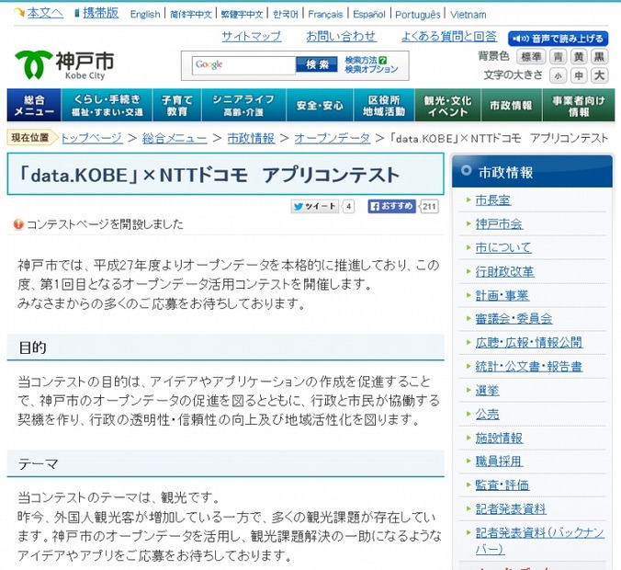The height and width of the screenshot is (570, 621).
Task: Switch language to Português
Action: click(418, 15)
